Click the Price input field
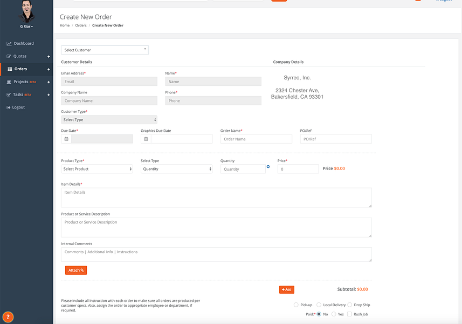The height and width of the screenshot is (324, 462). tap(298, 169)
